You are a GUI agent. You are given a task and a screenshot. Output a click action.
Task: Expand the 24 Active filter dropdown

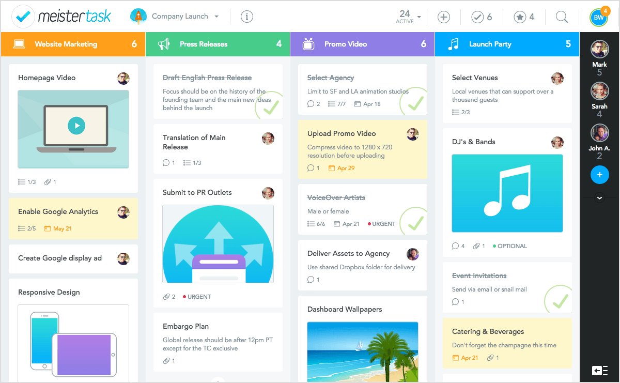408,17
